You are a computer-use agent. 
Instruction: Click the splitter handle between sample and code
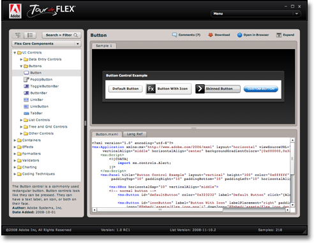click(193, 128)
